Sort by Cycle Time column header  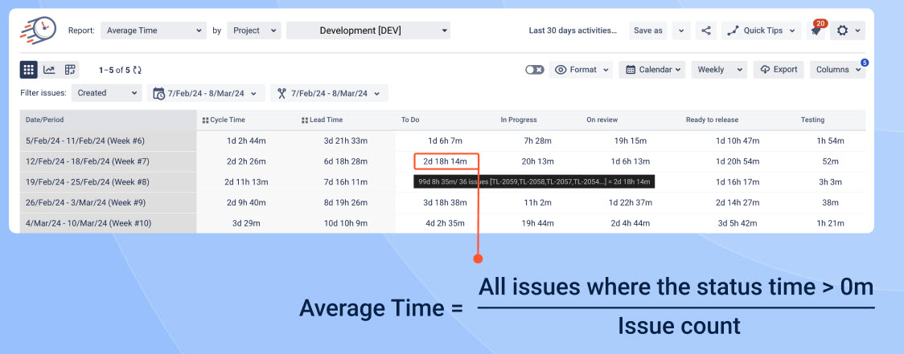click(x=226, y=120)
